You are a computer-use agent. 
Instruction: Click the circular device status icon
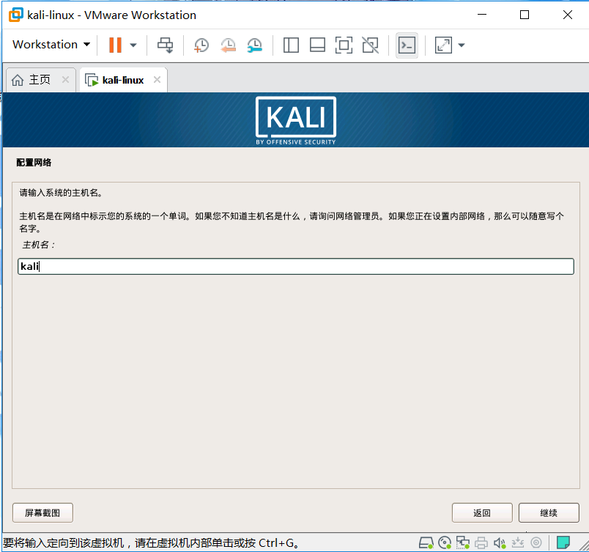click(536, 542)
